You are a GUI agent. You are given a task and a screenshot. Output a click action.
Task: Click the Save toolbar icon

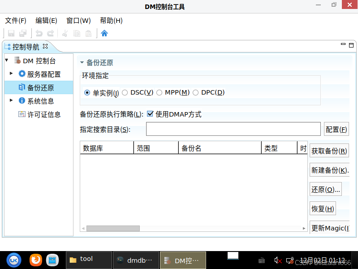pos(11,33)
